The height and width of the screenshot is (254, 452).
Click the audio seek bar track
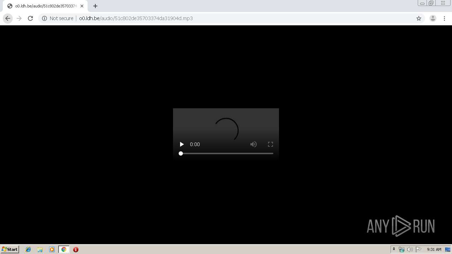click(x=227, y=153)
